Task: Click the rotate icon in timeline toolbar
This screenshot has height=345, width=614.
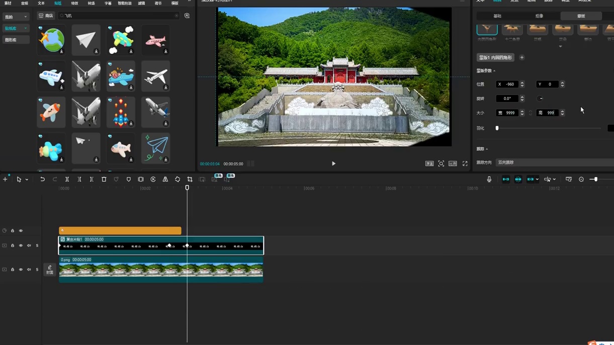Action: tap(178, 179)
